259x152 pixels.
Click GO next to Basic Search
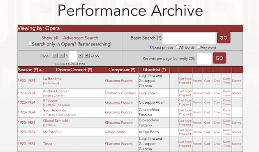pyautogui.click(x=224, y=38)
